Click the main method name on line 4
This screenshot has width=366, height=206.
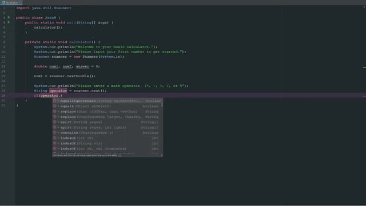point(71,23)
